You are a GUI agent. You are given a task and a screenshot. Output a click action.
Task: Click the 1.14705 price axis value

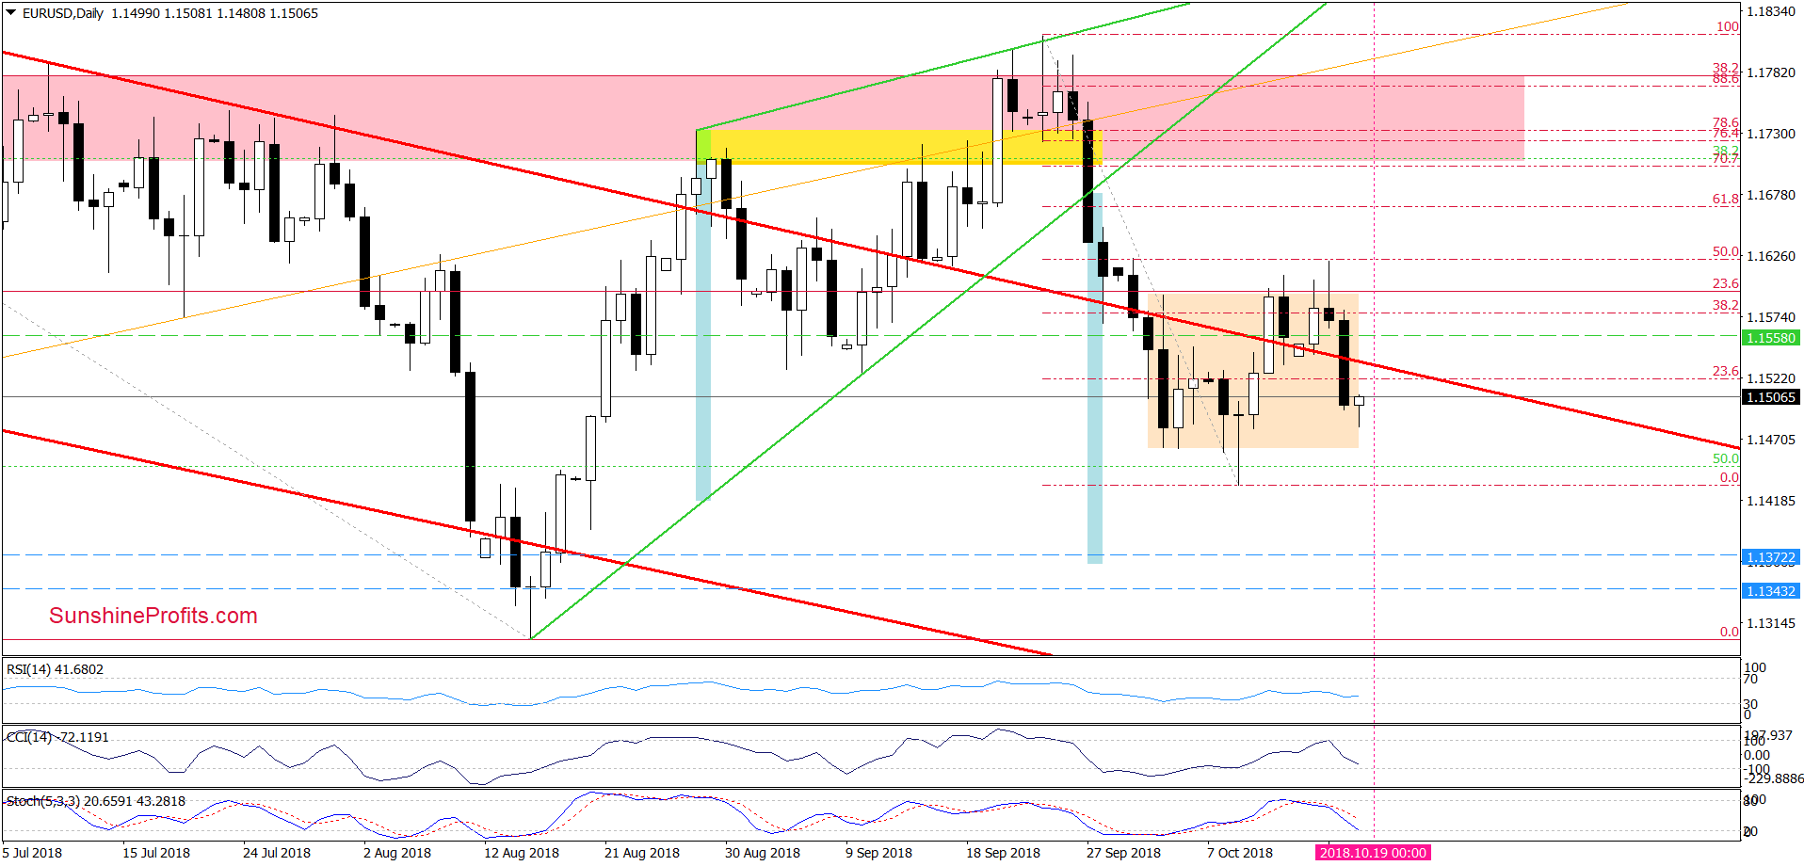tap(1770, 440)
